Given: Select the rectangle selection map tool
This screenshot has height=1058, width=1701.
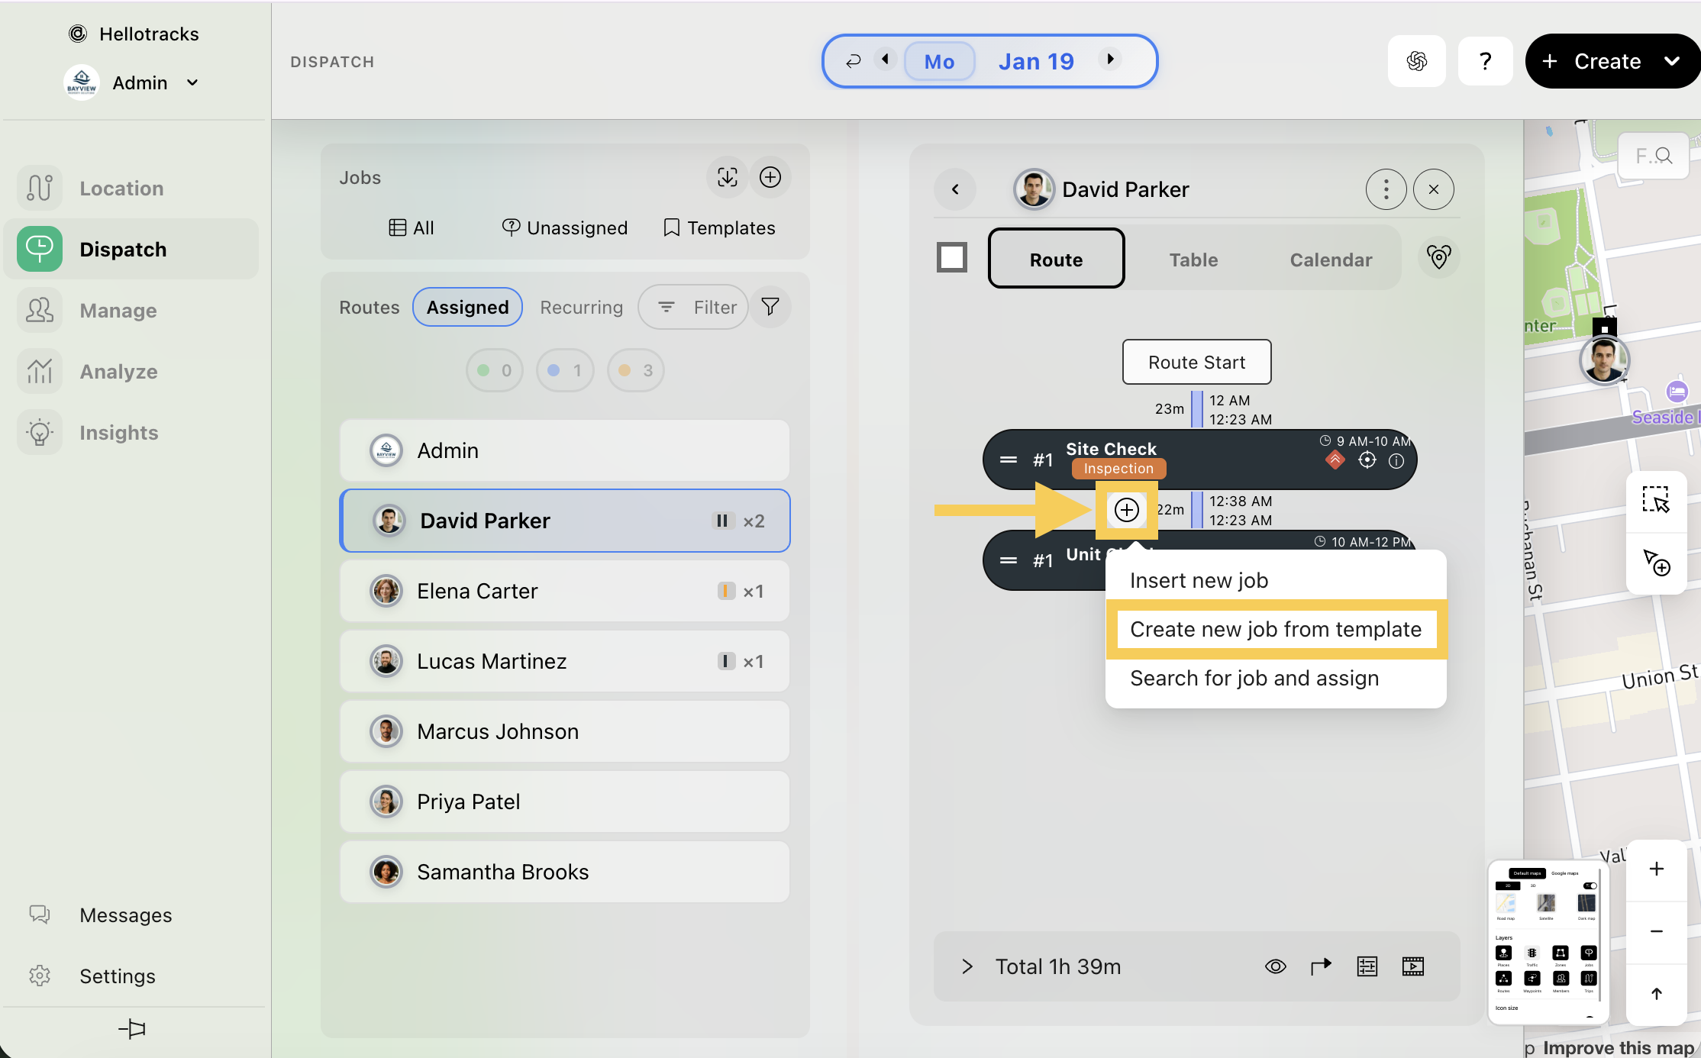Looking at the screenshot, I should click(1655, 501).
